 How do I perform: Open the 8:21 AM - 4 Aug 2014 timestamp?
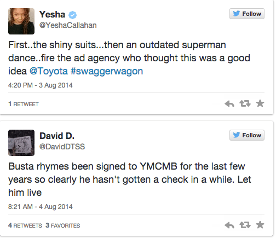point(41,207)
